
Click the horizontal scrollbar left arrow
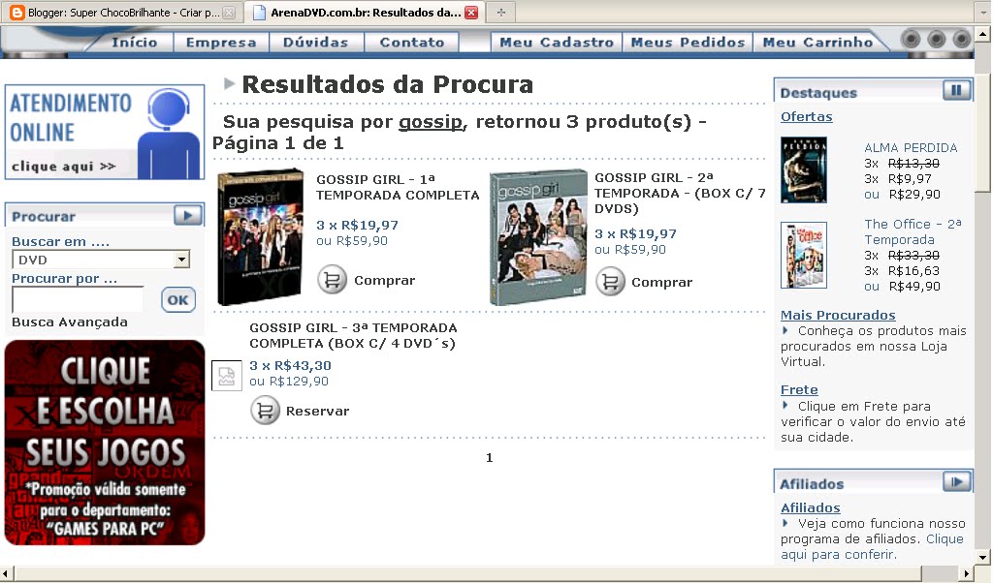click(7, 573)
